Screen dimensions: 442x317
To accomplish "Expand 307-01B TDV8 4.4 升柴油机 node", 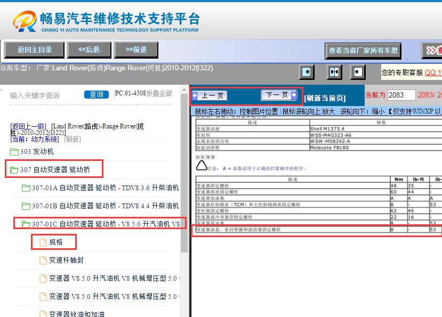I will coord(105,206).
